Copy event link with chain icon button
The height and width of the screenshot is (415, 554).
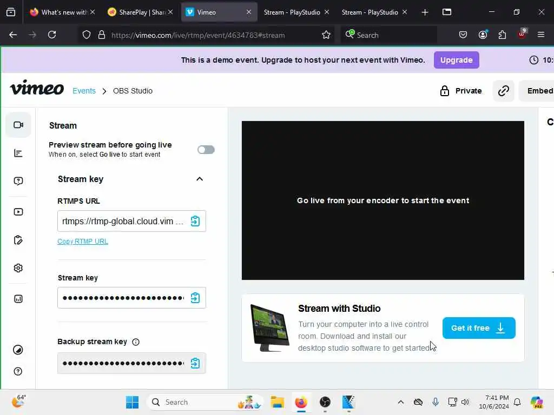(504, 91)
